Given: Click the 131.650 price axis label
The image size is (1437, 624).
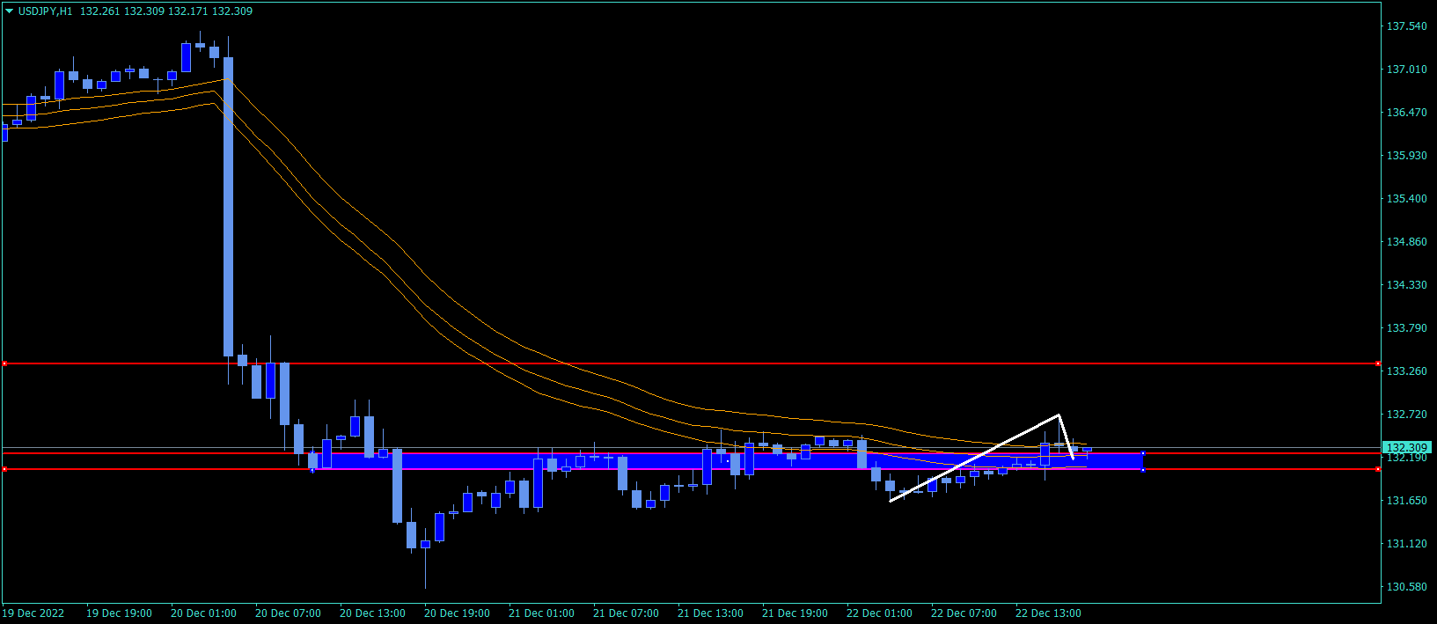Looking at the screenshot, I should (1406, 501).
